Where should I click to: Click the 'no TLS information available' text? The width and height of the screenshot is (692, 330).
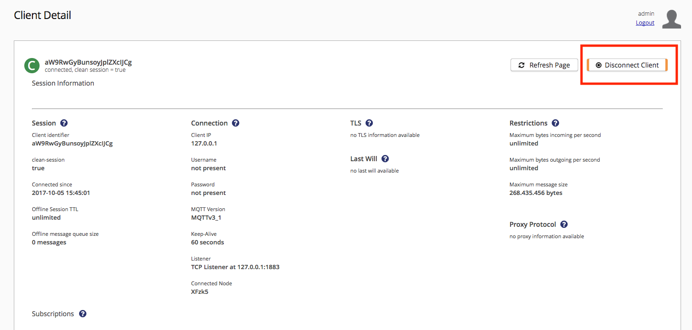click(385, 135)
